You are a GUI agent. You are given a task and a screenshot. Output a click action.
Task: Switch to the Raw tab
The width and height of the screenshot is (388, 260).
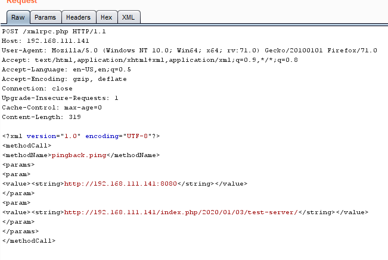[x=18, y=17]
